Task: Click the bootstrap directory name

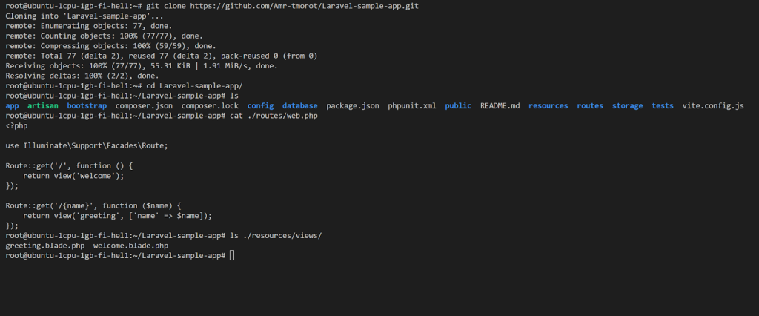Action: click(x=87, y=106)
